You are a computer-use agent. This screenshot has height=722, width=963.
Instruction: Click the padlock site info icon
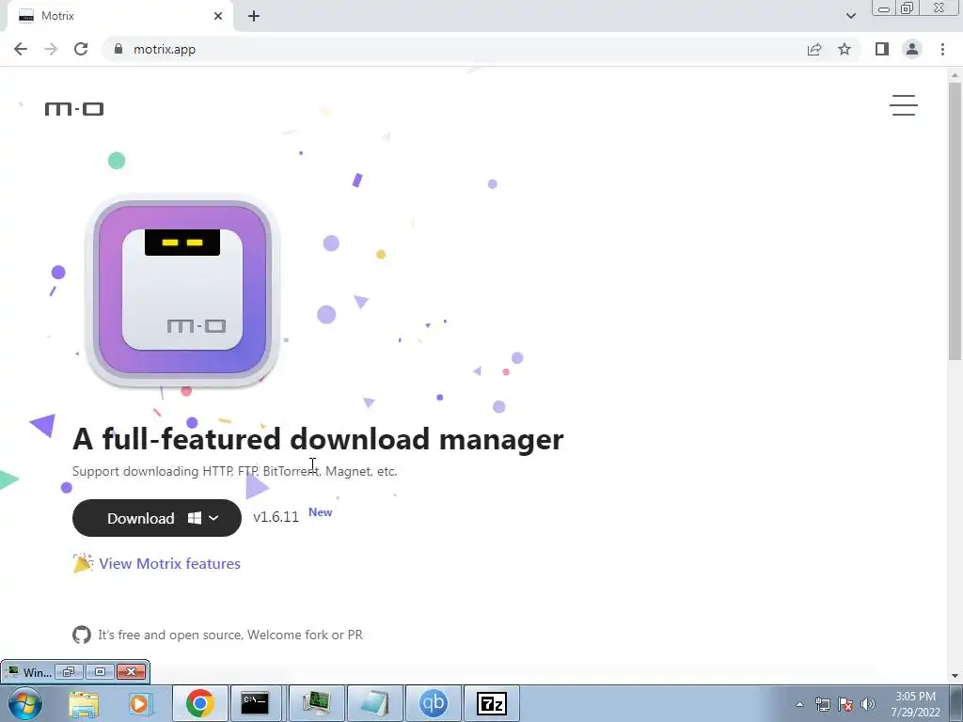click(x=118, y=49)
